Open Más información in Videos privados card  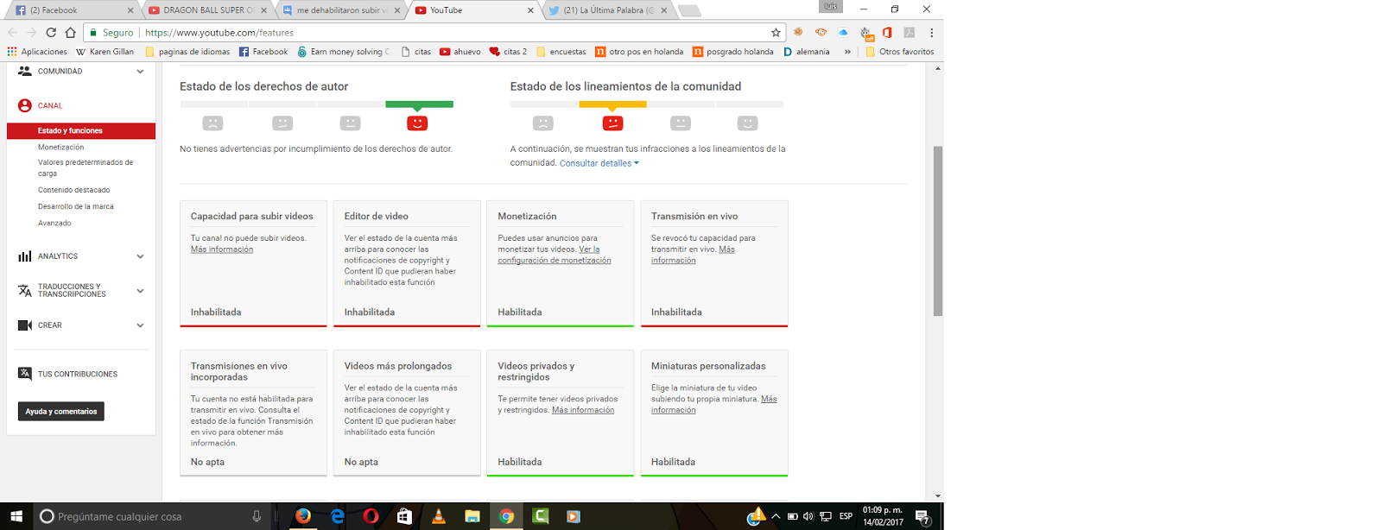coord(583,410)
